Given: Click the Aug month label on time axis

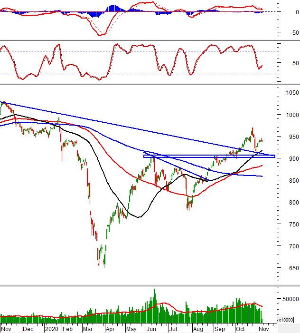Looking at the screenshot, I should point(197,329).
